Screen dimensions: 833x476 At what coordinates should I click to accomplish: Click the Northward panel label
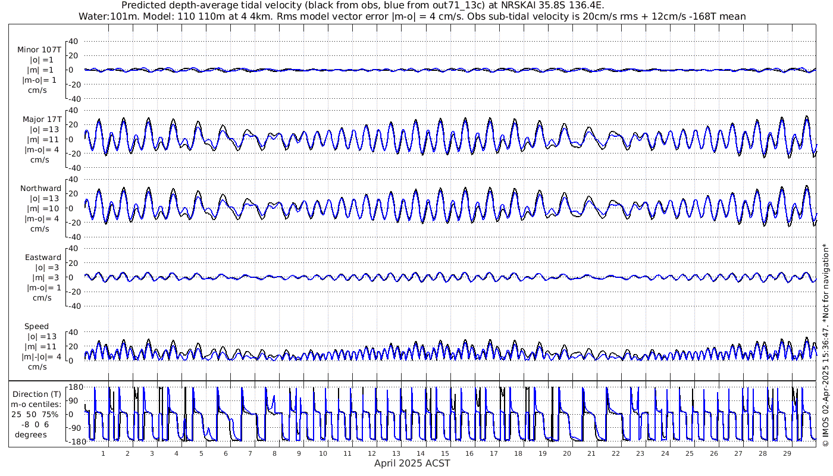click(x=40, y=189)
